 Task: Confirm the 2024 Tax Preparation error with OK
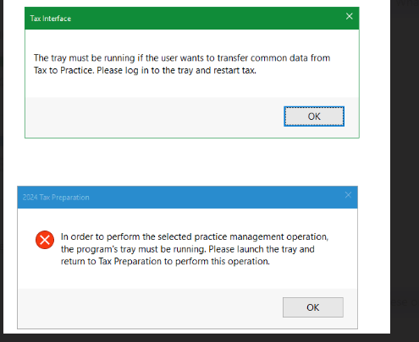[313, 307]
